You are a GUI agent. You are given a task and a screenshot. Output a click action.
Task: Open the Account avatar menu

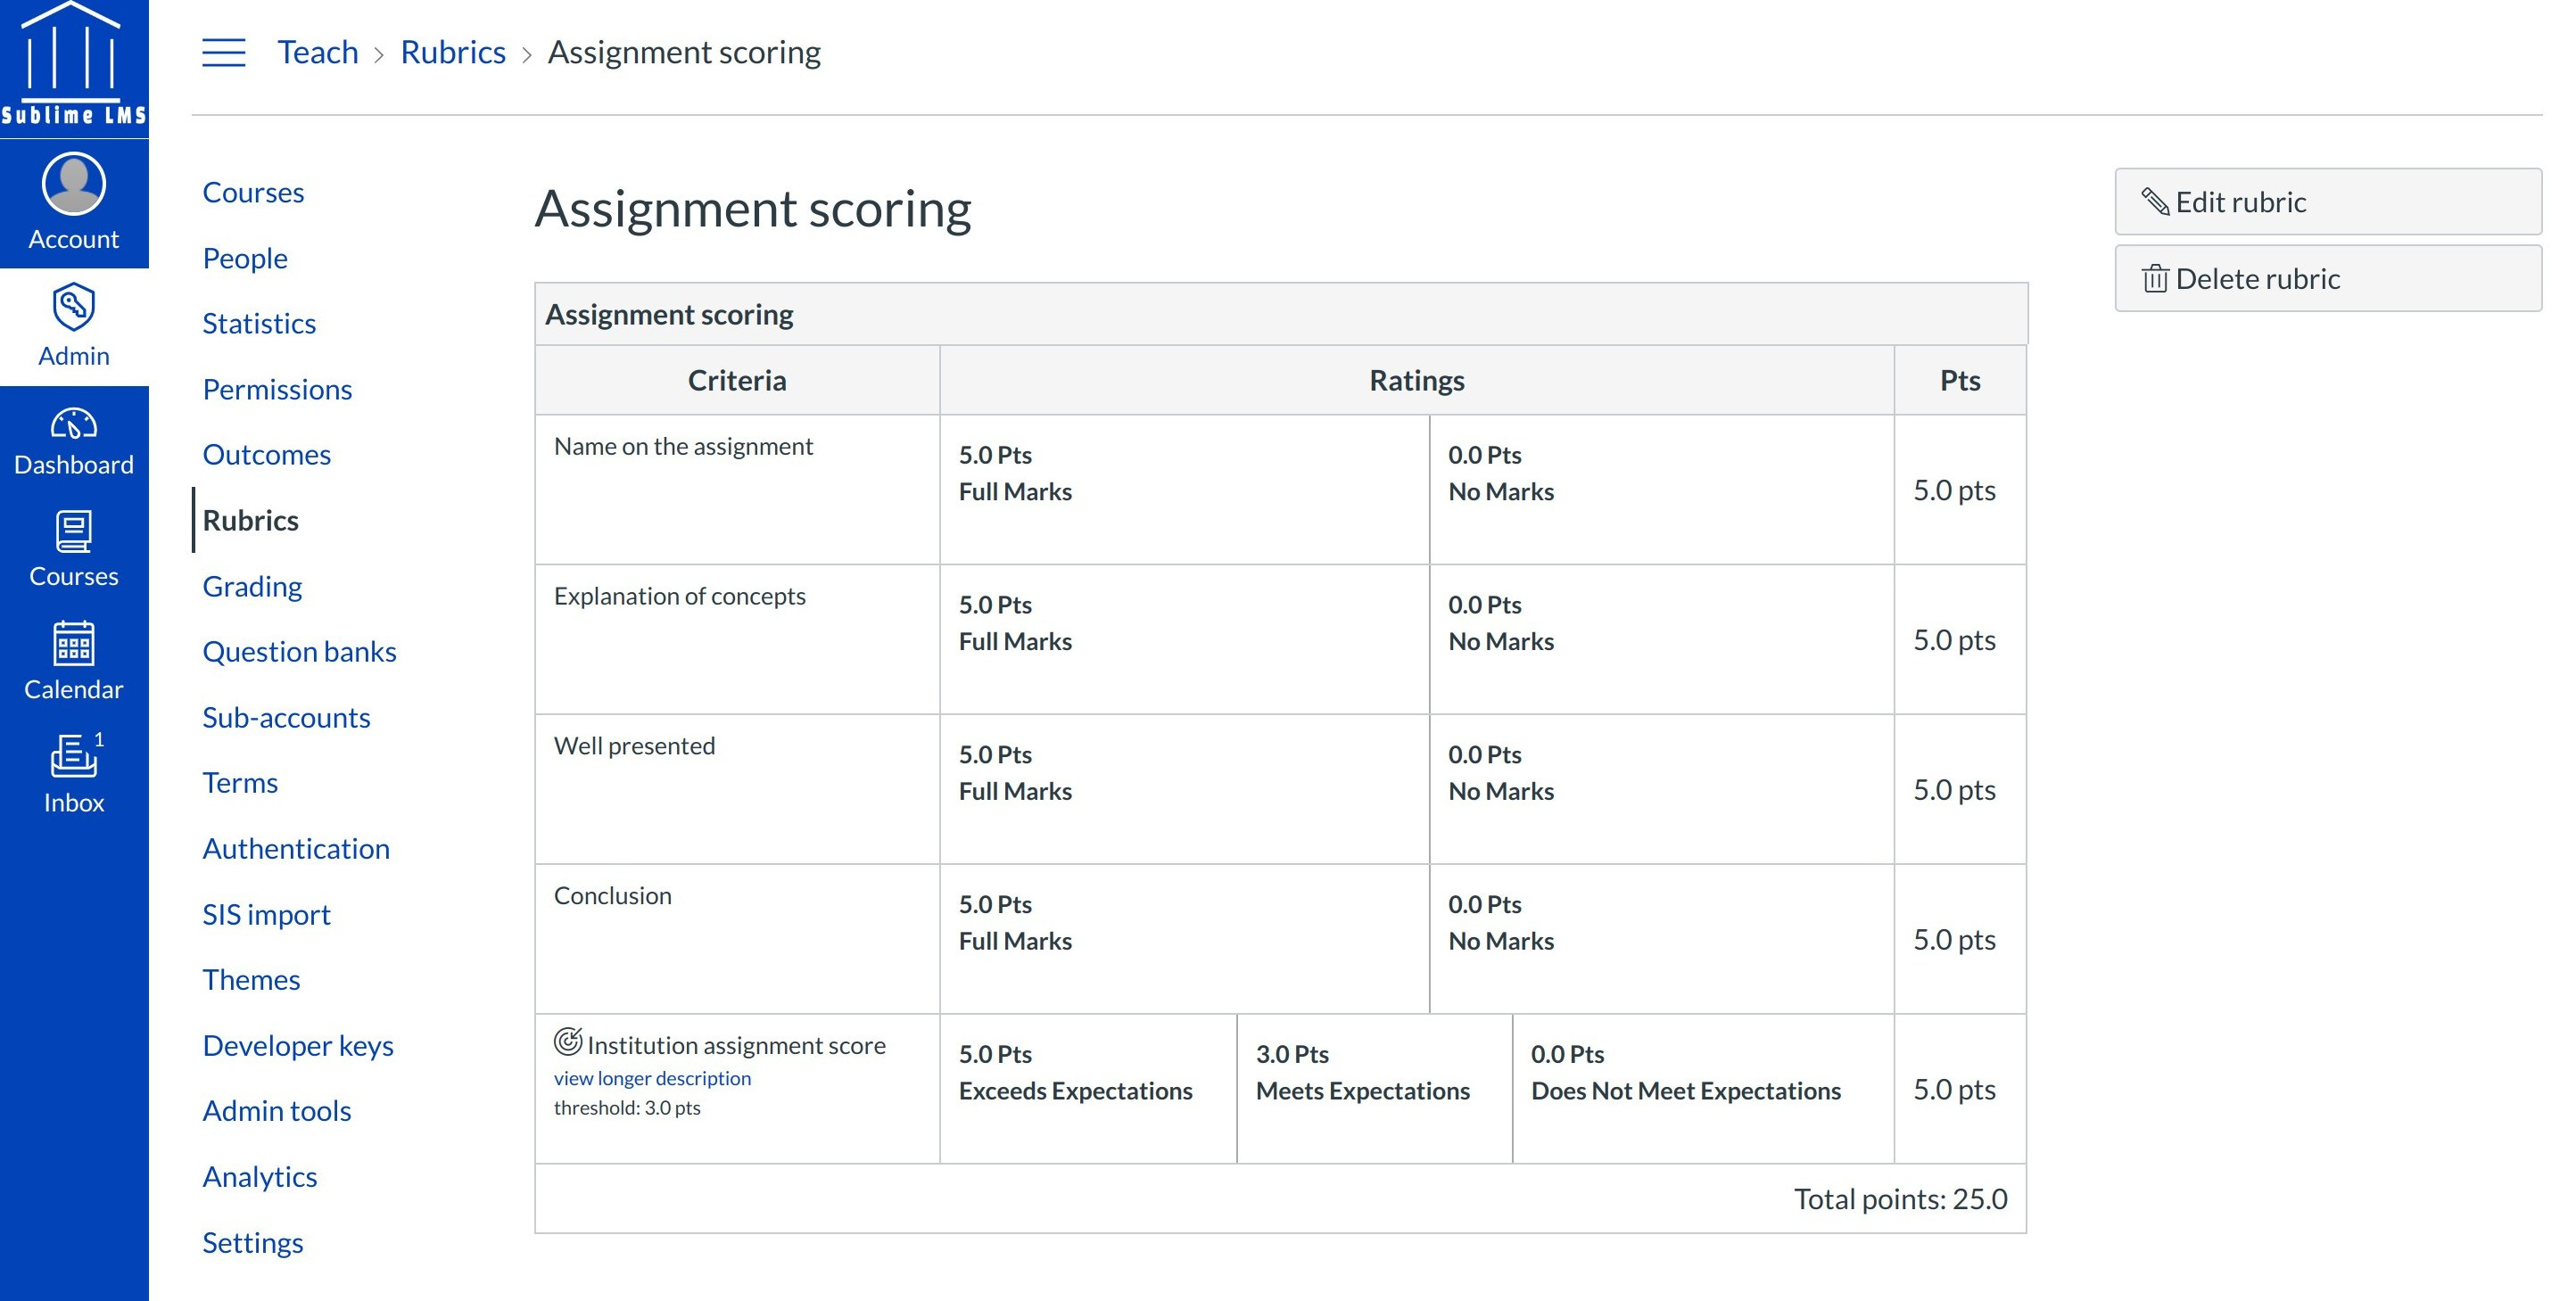74,184
